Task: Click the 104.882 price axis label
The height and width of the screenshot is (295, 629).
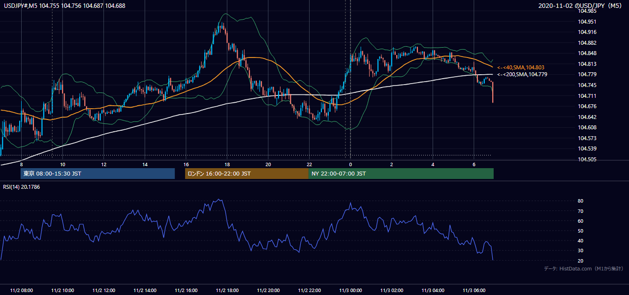Action: (587, 43)
